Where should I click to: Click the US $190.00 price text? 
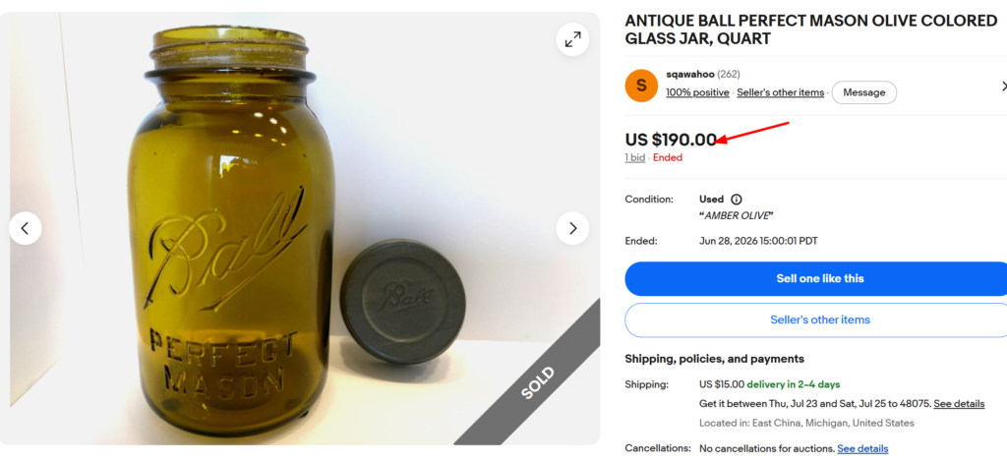coord(671,140)
